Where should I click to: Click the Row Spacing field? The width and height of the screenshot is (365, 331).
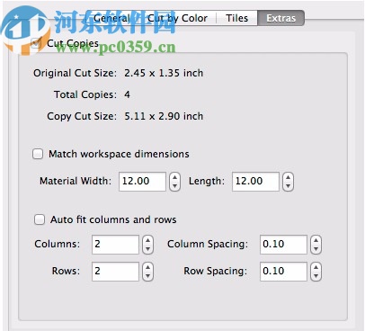click(283, 272)
